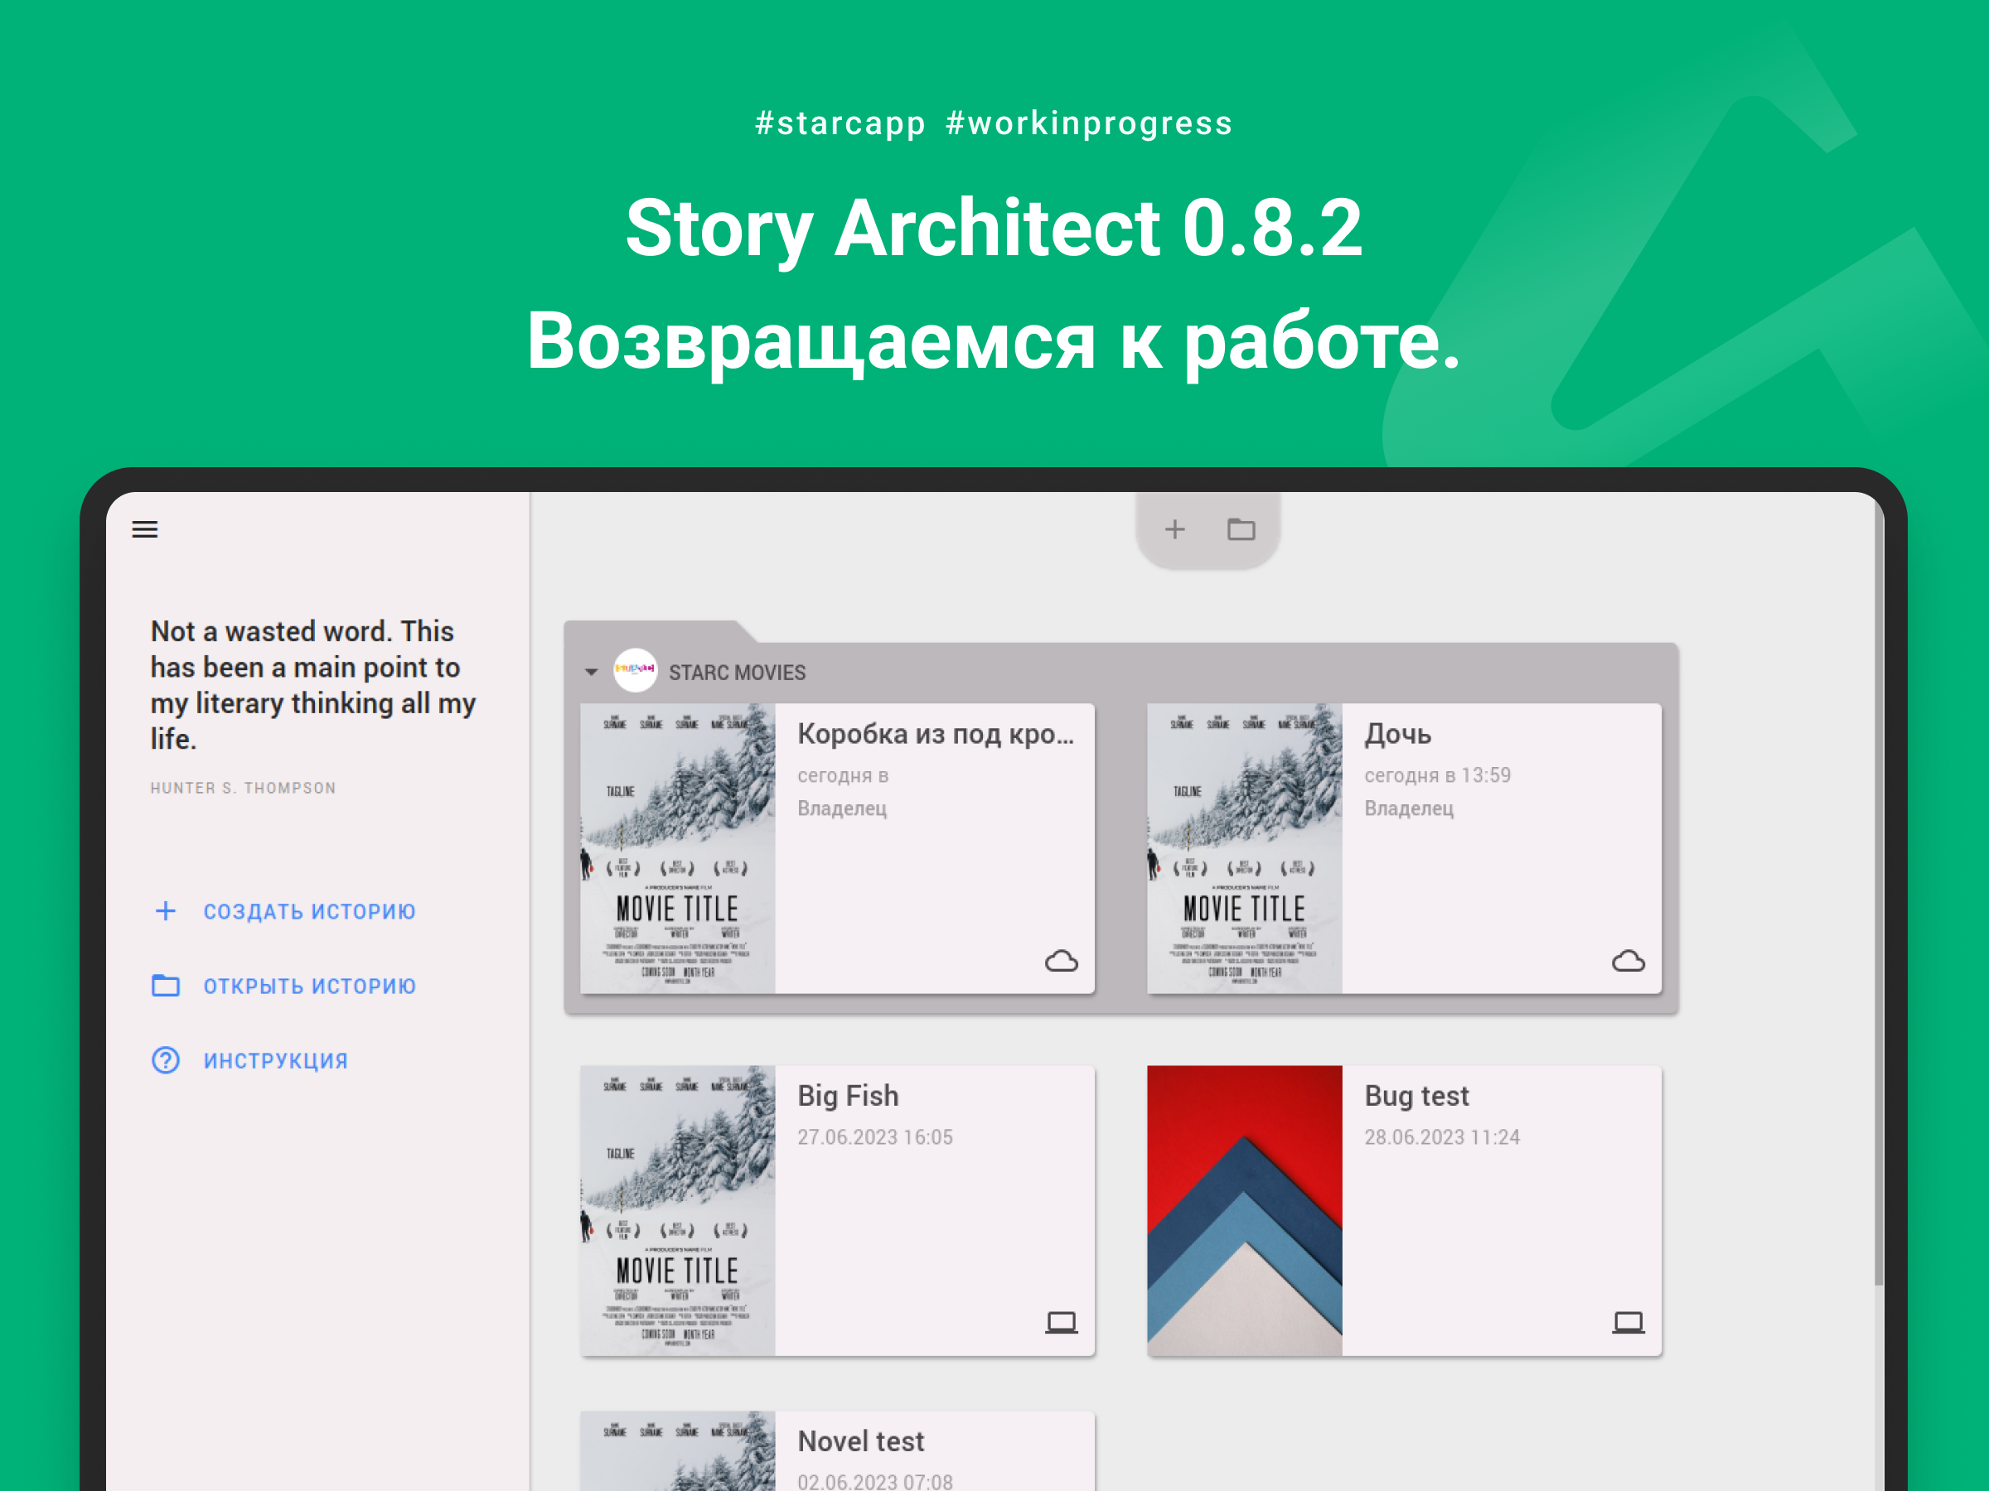Click laptop icon on Bug test card
Image resolution: width=1989 pixels, height=1491 pixels.
click(x=1628, y=1322)
